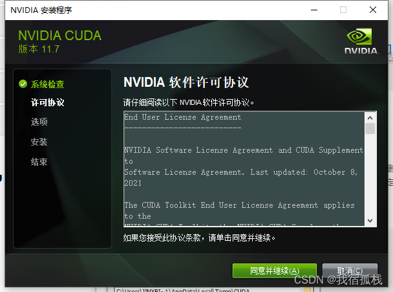Click the green 同意并继续(A) button
Screen dimensions: 393x292
pos(275,271)
